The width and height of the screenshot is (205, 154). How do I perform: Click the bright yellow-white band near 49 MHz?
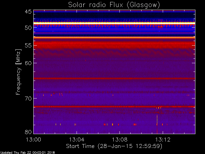114,23
